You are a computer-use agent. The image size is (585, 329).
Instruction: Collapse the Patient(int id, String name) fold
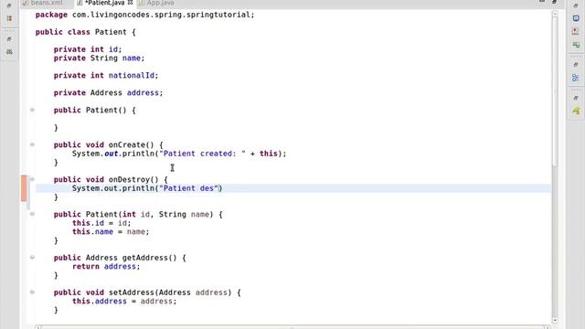[32, 214]
